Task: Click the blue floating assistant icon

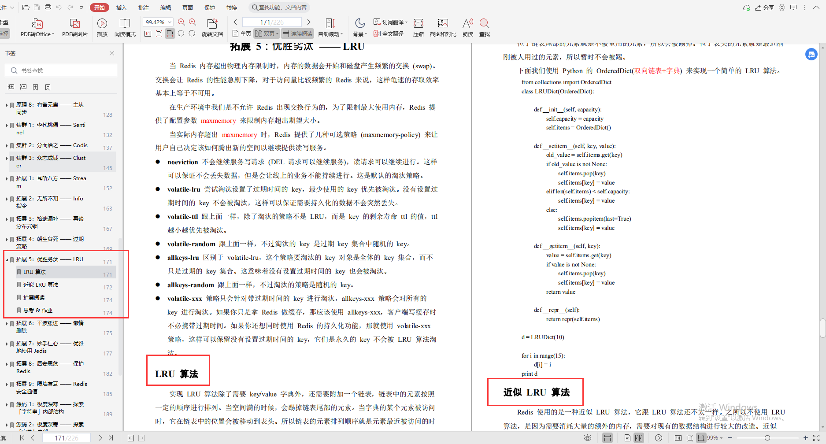Action: point(811,55)
